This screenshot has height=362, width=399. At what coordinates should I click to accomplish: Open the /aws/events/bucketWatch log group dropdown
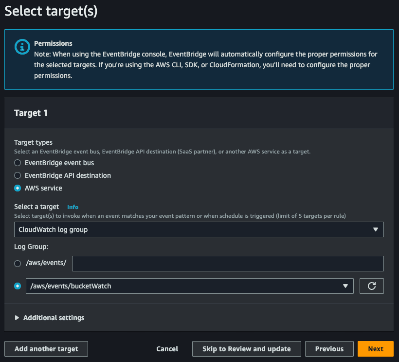[190, 286]
